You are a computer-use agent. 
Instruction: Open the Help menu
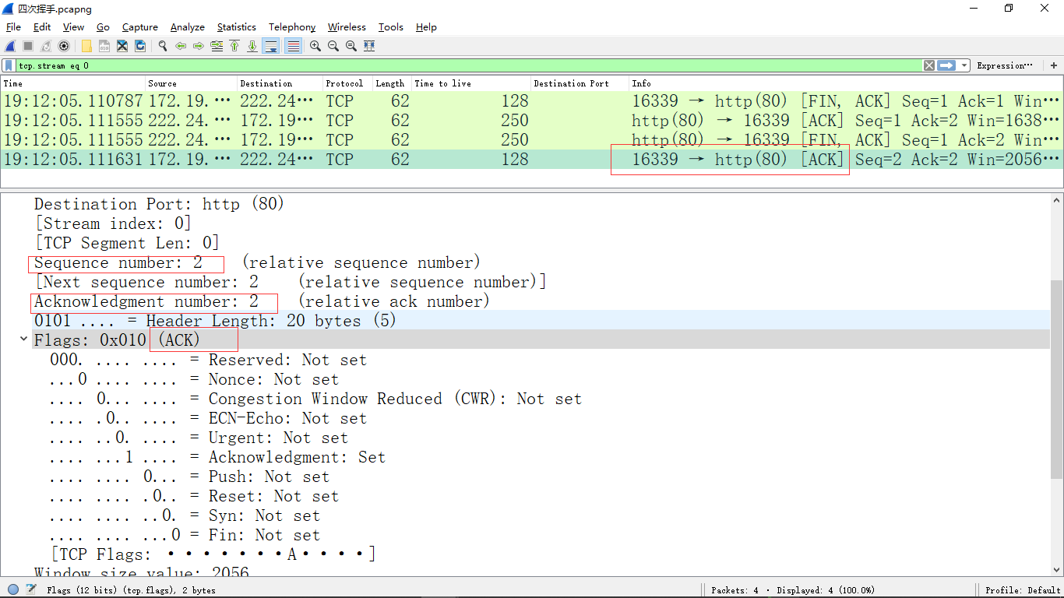point(426,26)
